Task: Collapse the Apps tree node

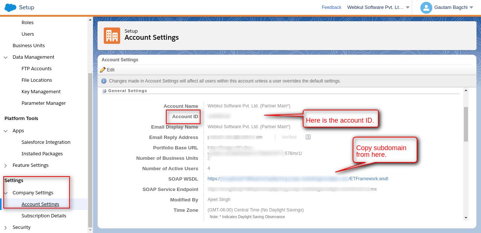Action: [6, 131]
